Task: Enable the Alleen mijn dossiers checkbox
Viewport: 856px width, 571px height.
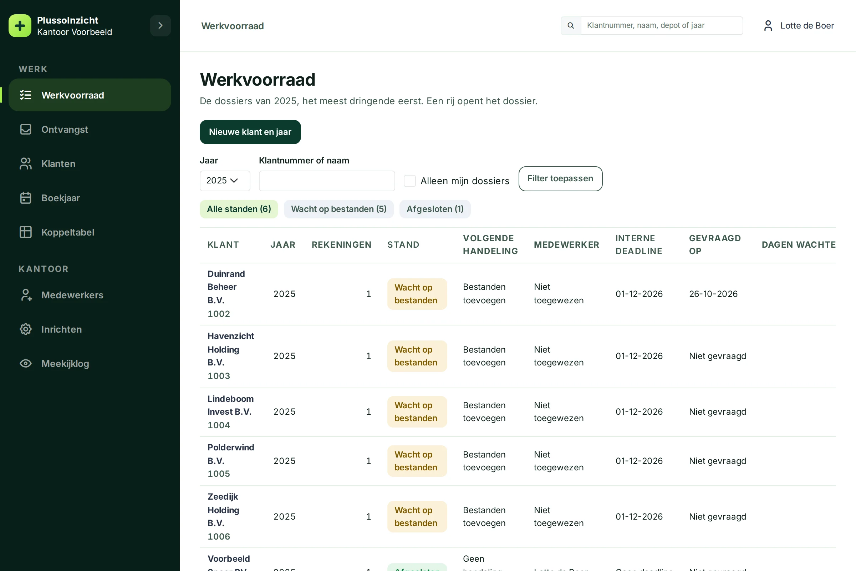Action: (410, 181)
